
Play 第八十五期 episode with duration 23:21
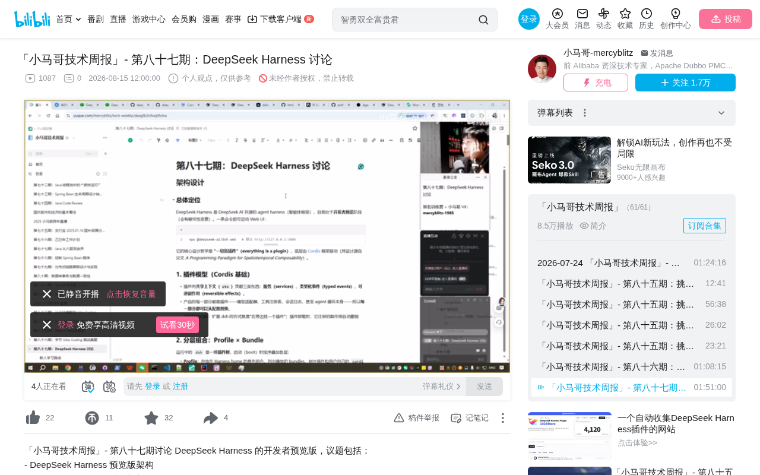[x=632, y=346]
